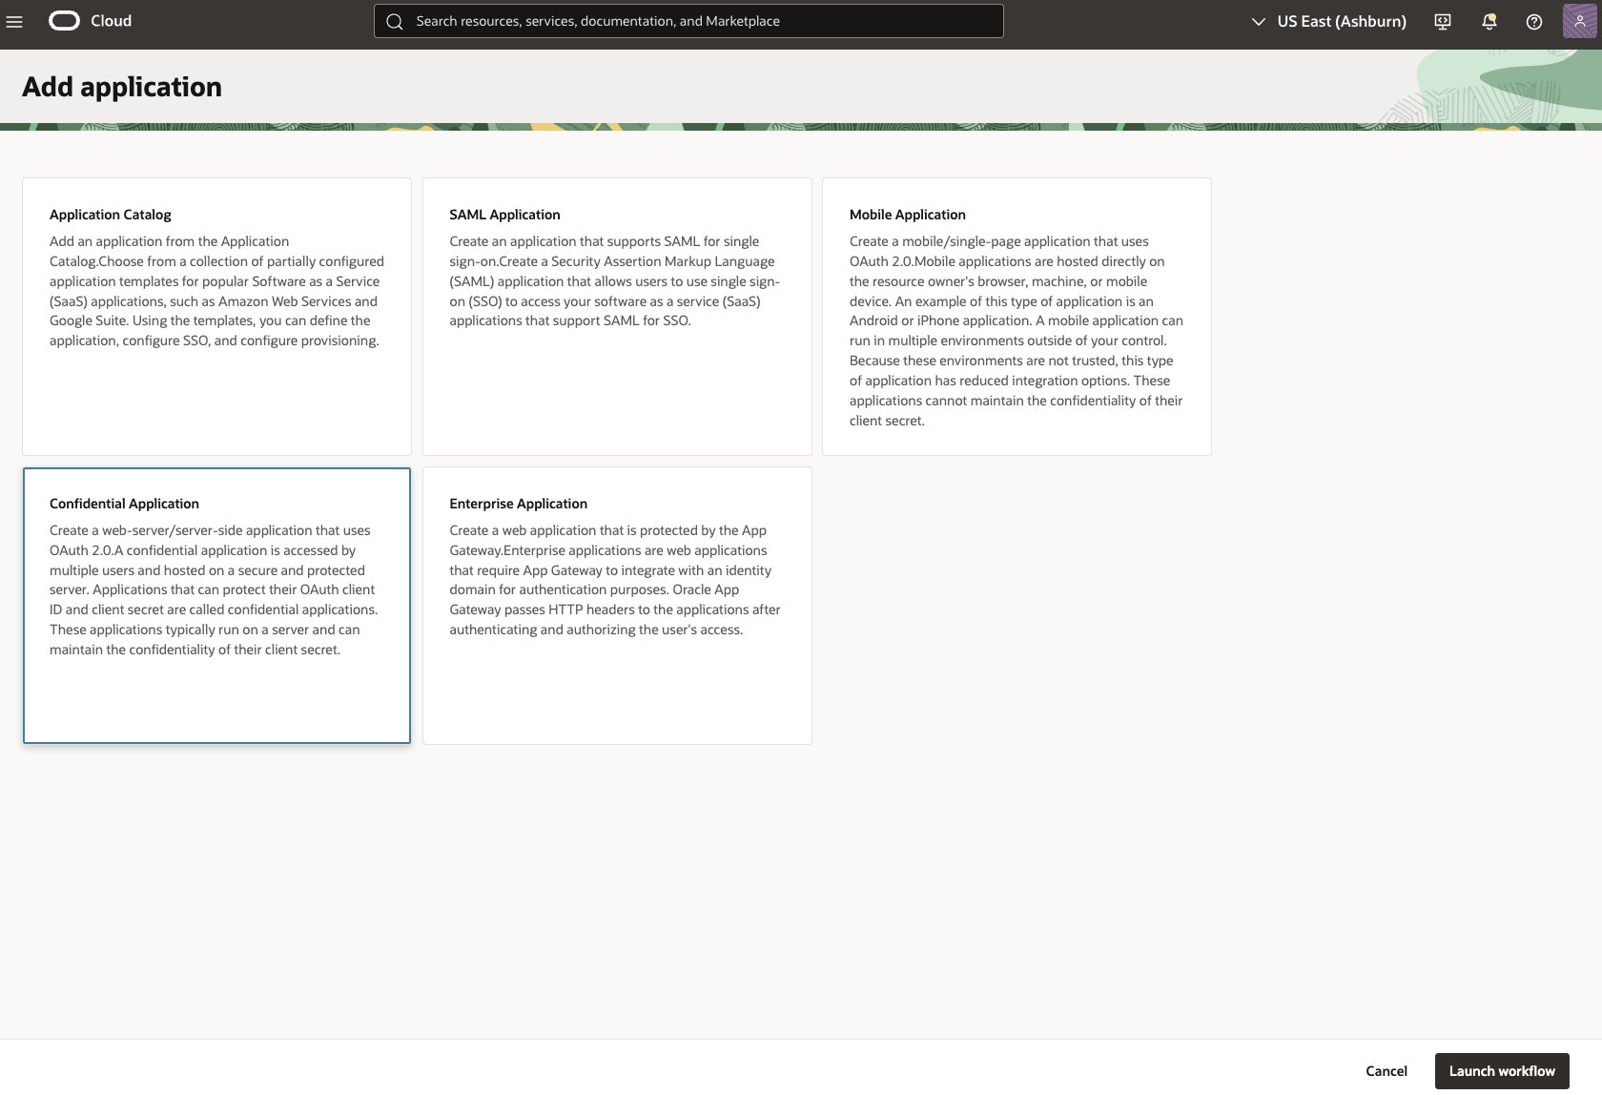Screen dimensions: 1602x1095
Task: Open the notifications bell
Action: pyautogui.click(x=1488, y=21)
